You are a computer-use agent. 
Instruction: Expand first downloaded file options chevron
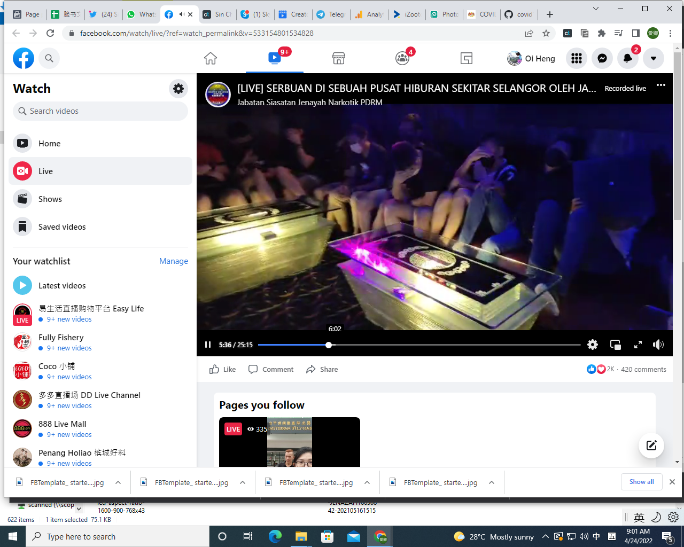tap(118, 482)
